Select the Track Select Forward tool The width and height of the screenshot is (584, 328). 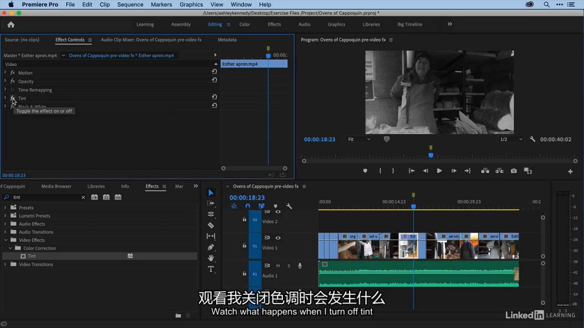pos(211,203)
